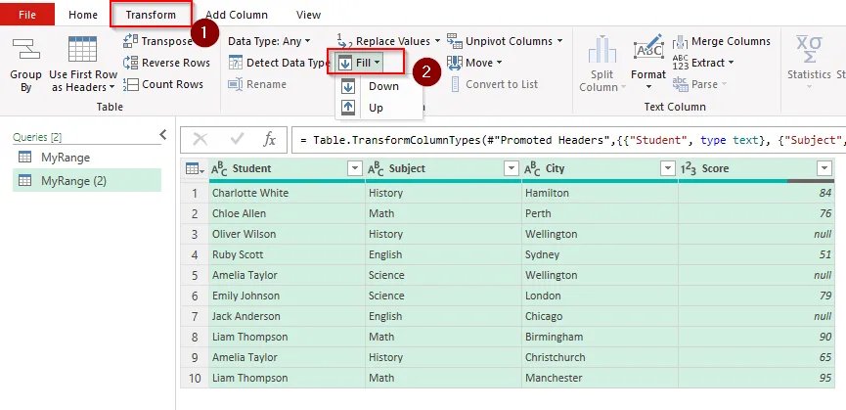Click the fx function icon
This screenshot has width=846, height=410.
pyautogui.click(x=269, y=140)
